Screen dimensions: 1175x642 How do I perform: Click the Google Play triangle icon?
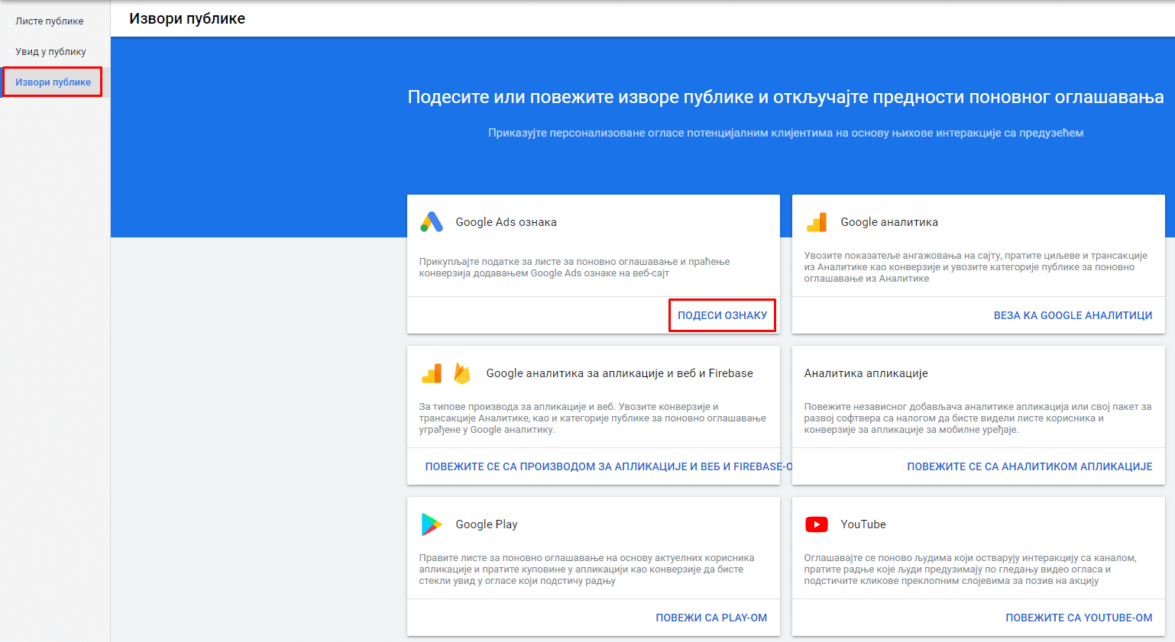click(432, 524)
